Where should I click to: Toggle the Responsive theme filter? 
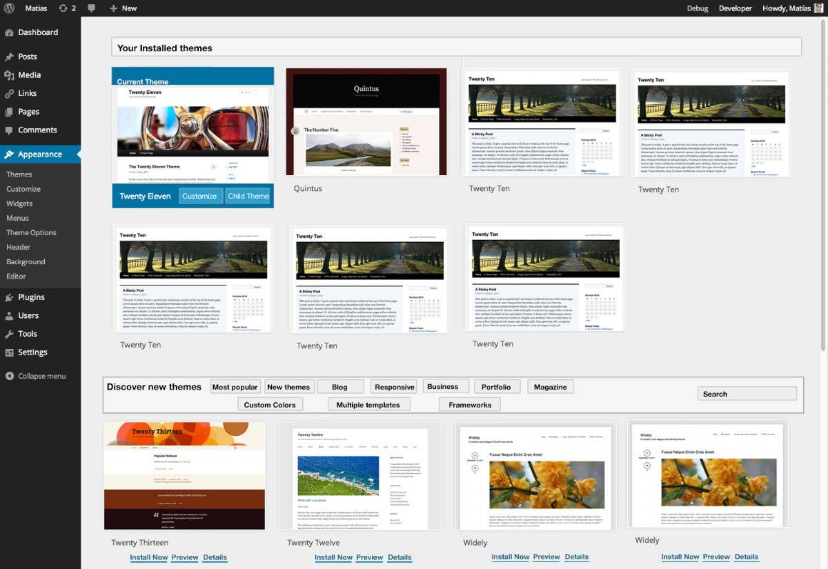point(393,386)
